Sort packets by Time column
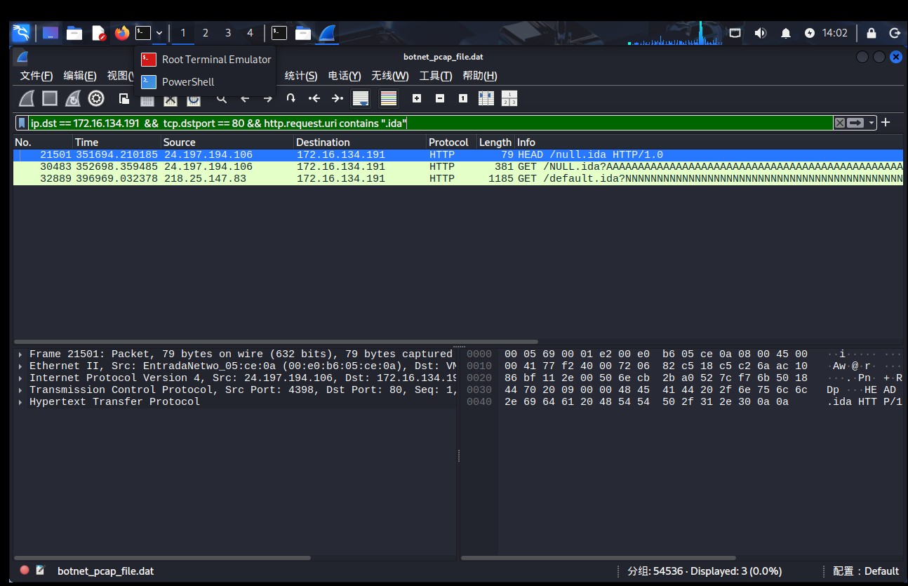The width and height of the screenshot is (908, 586). coord(117,142)
